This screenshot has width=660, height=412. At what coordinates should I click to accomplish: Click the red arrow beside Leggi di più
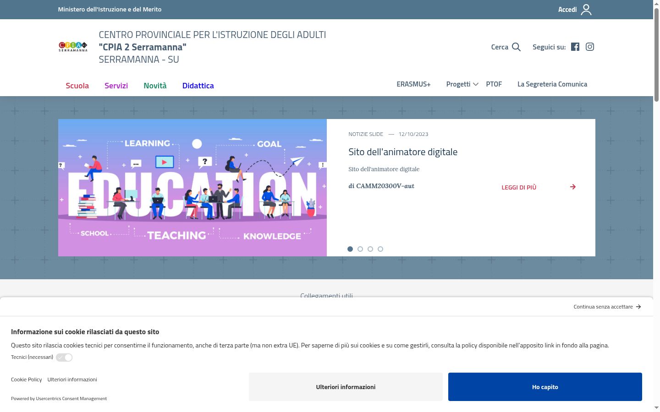click(x=573, y=187)
